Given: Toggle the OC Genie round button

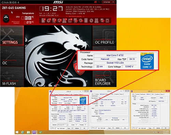Looking at the screenshot, I should 6,18.
